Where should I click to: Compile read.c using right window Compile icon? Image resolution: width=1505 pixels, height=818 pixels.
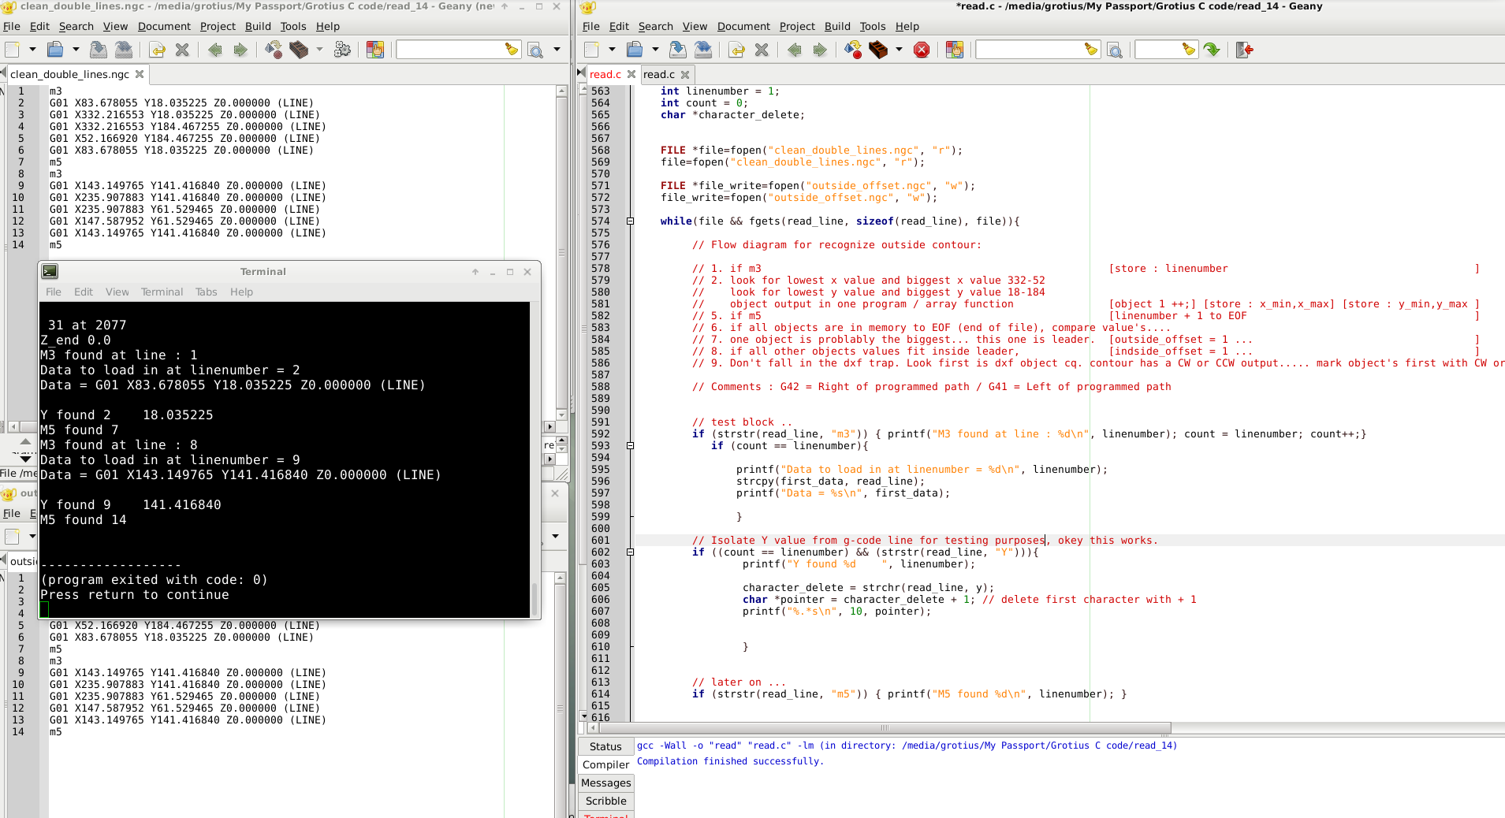pyautogui.click(x=853, y=50)
